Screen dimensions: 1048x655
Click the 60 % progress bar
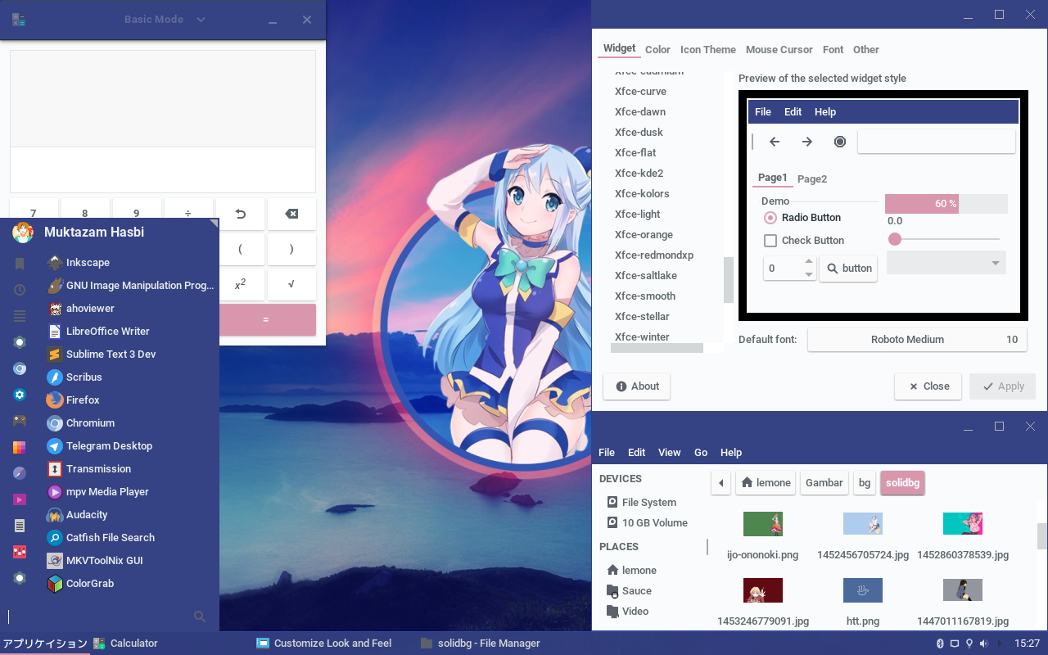click(946, 204)
